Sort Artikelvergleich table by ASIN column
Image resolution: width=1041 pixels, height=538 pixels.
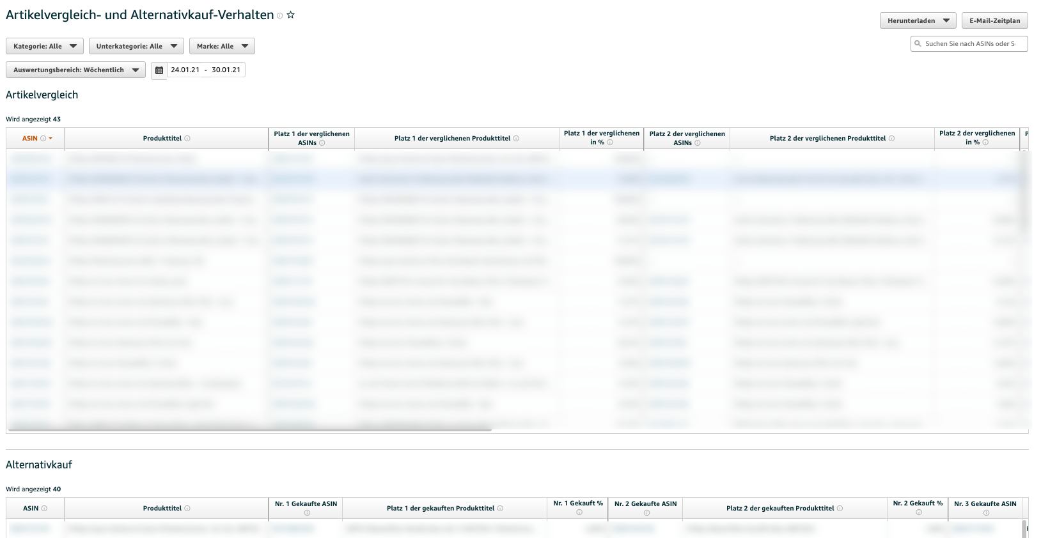click(x=30, y=139)
